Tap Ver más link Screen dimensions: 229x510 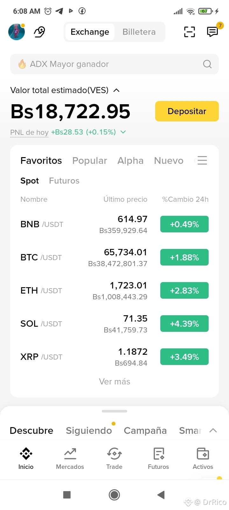114,382
